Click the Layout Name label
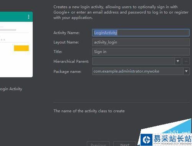The image size is (192, 146). [x=66, y=42]
